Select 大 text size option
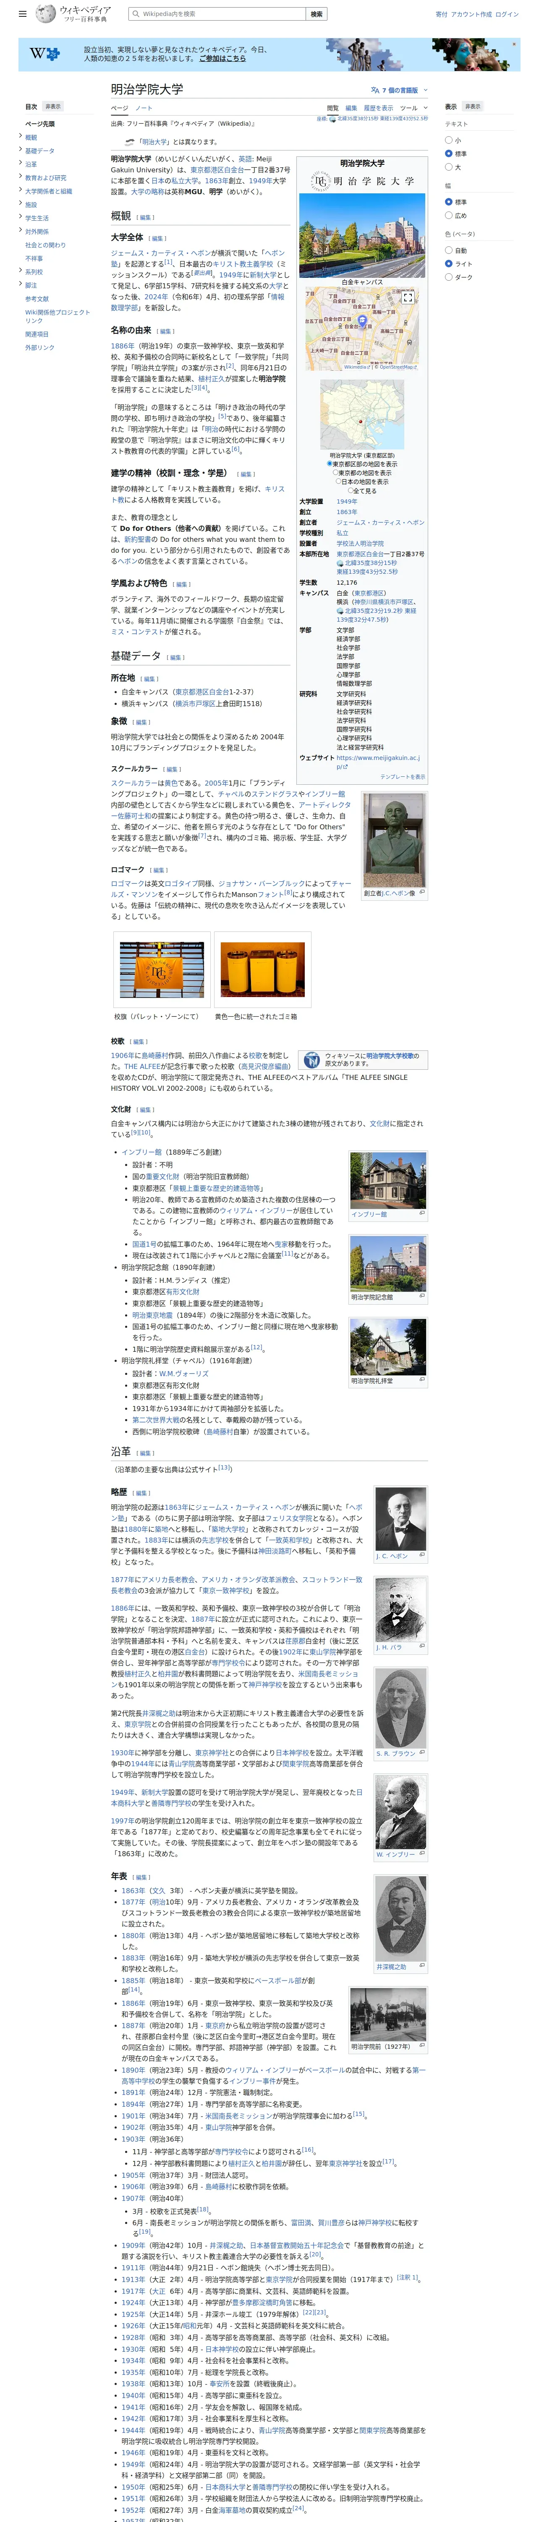This screenshot has height=2522, width=539. tap(449, 167)
